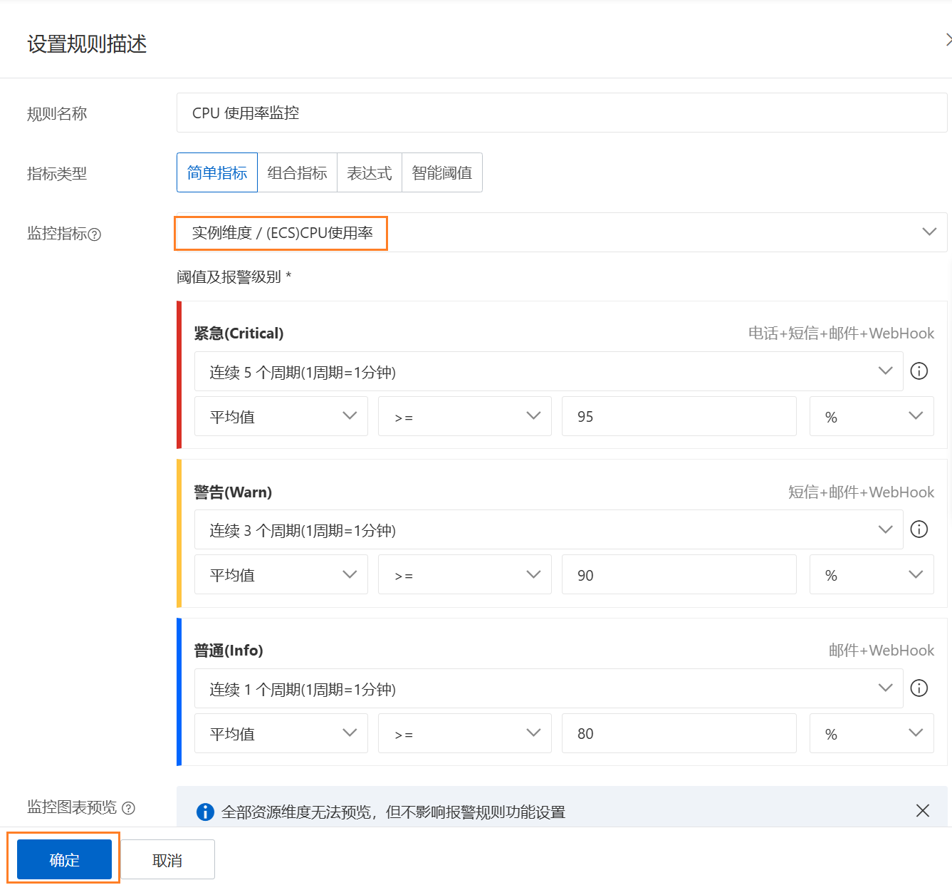Click the 监控图表预览 help icon
The width and height of the screenshot is (952, 885).
click(129, 808)
